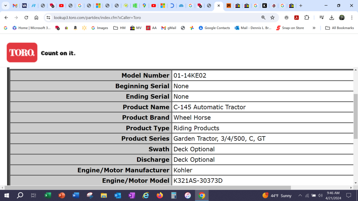
Task: Open the Chrome extensions puzzle icon
Action: [x=307, y=17]
